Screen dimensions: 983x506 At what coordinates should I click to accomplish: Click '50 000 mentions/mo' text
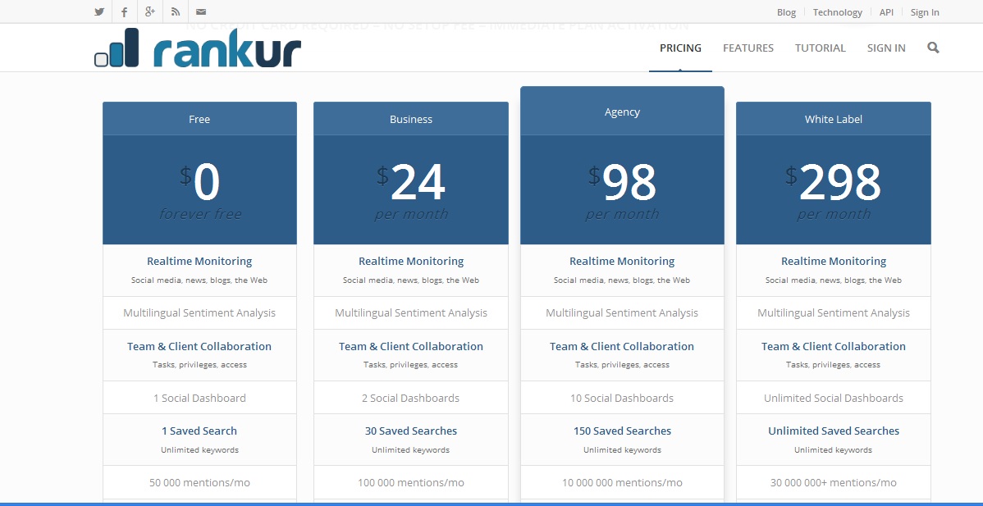point(199,483)
